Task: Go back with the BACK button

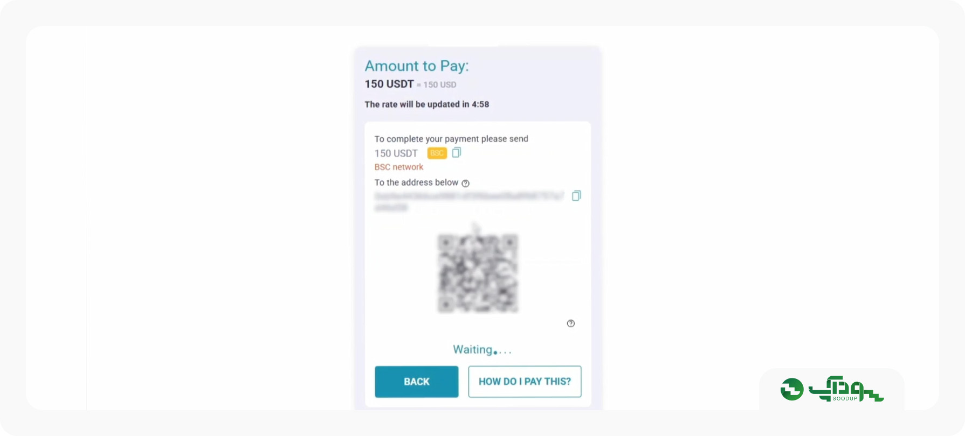Action: (417, 382)
